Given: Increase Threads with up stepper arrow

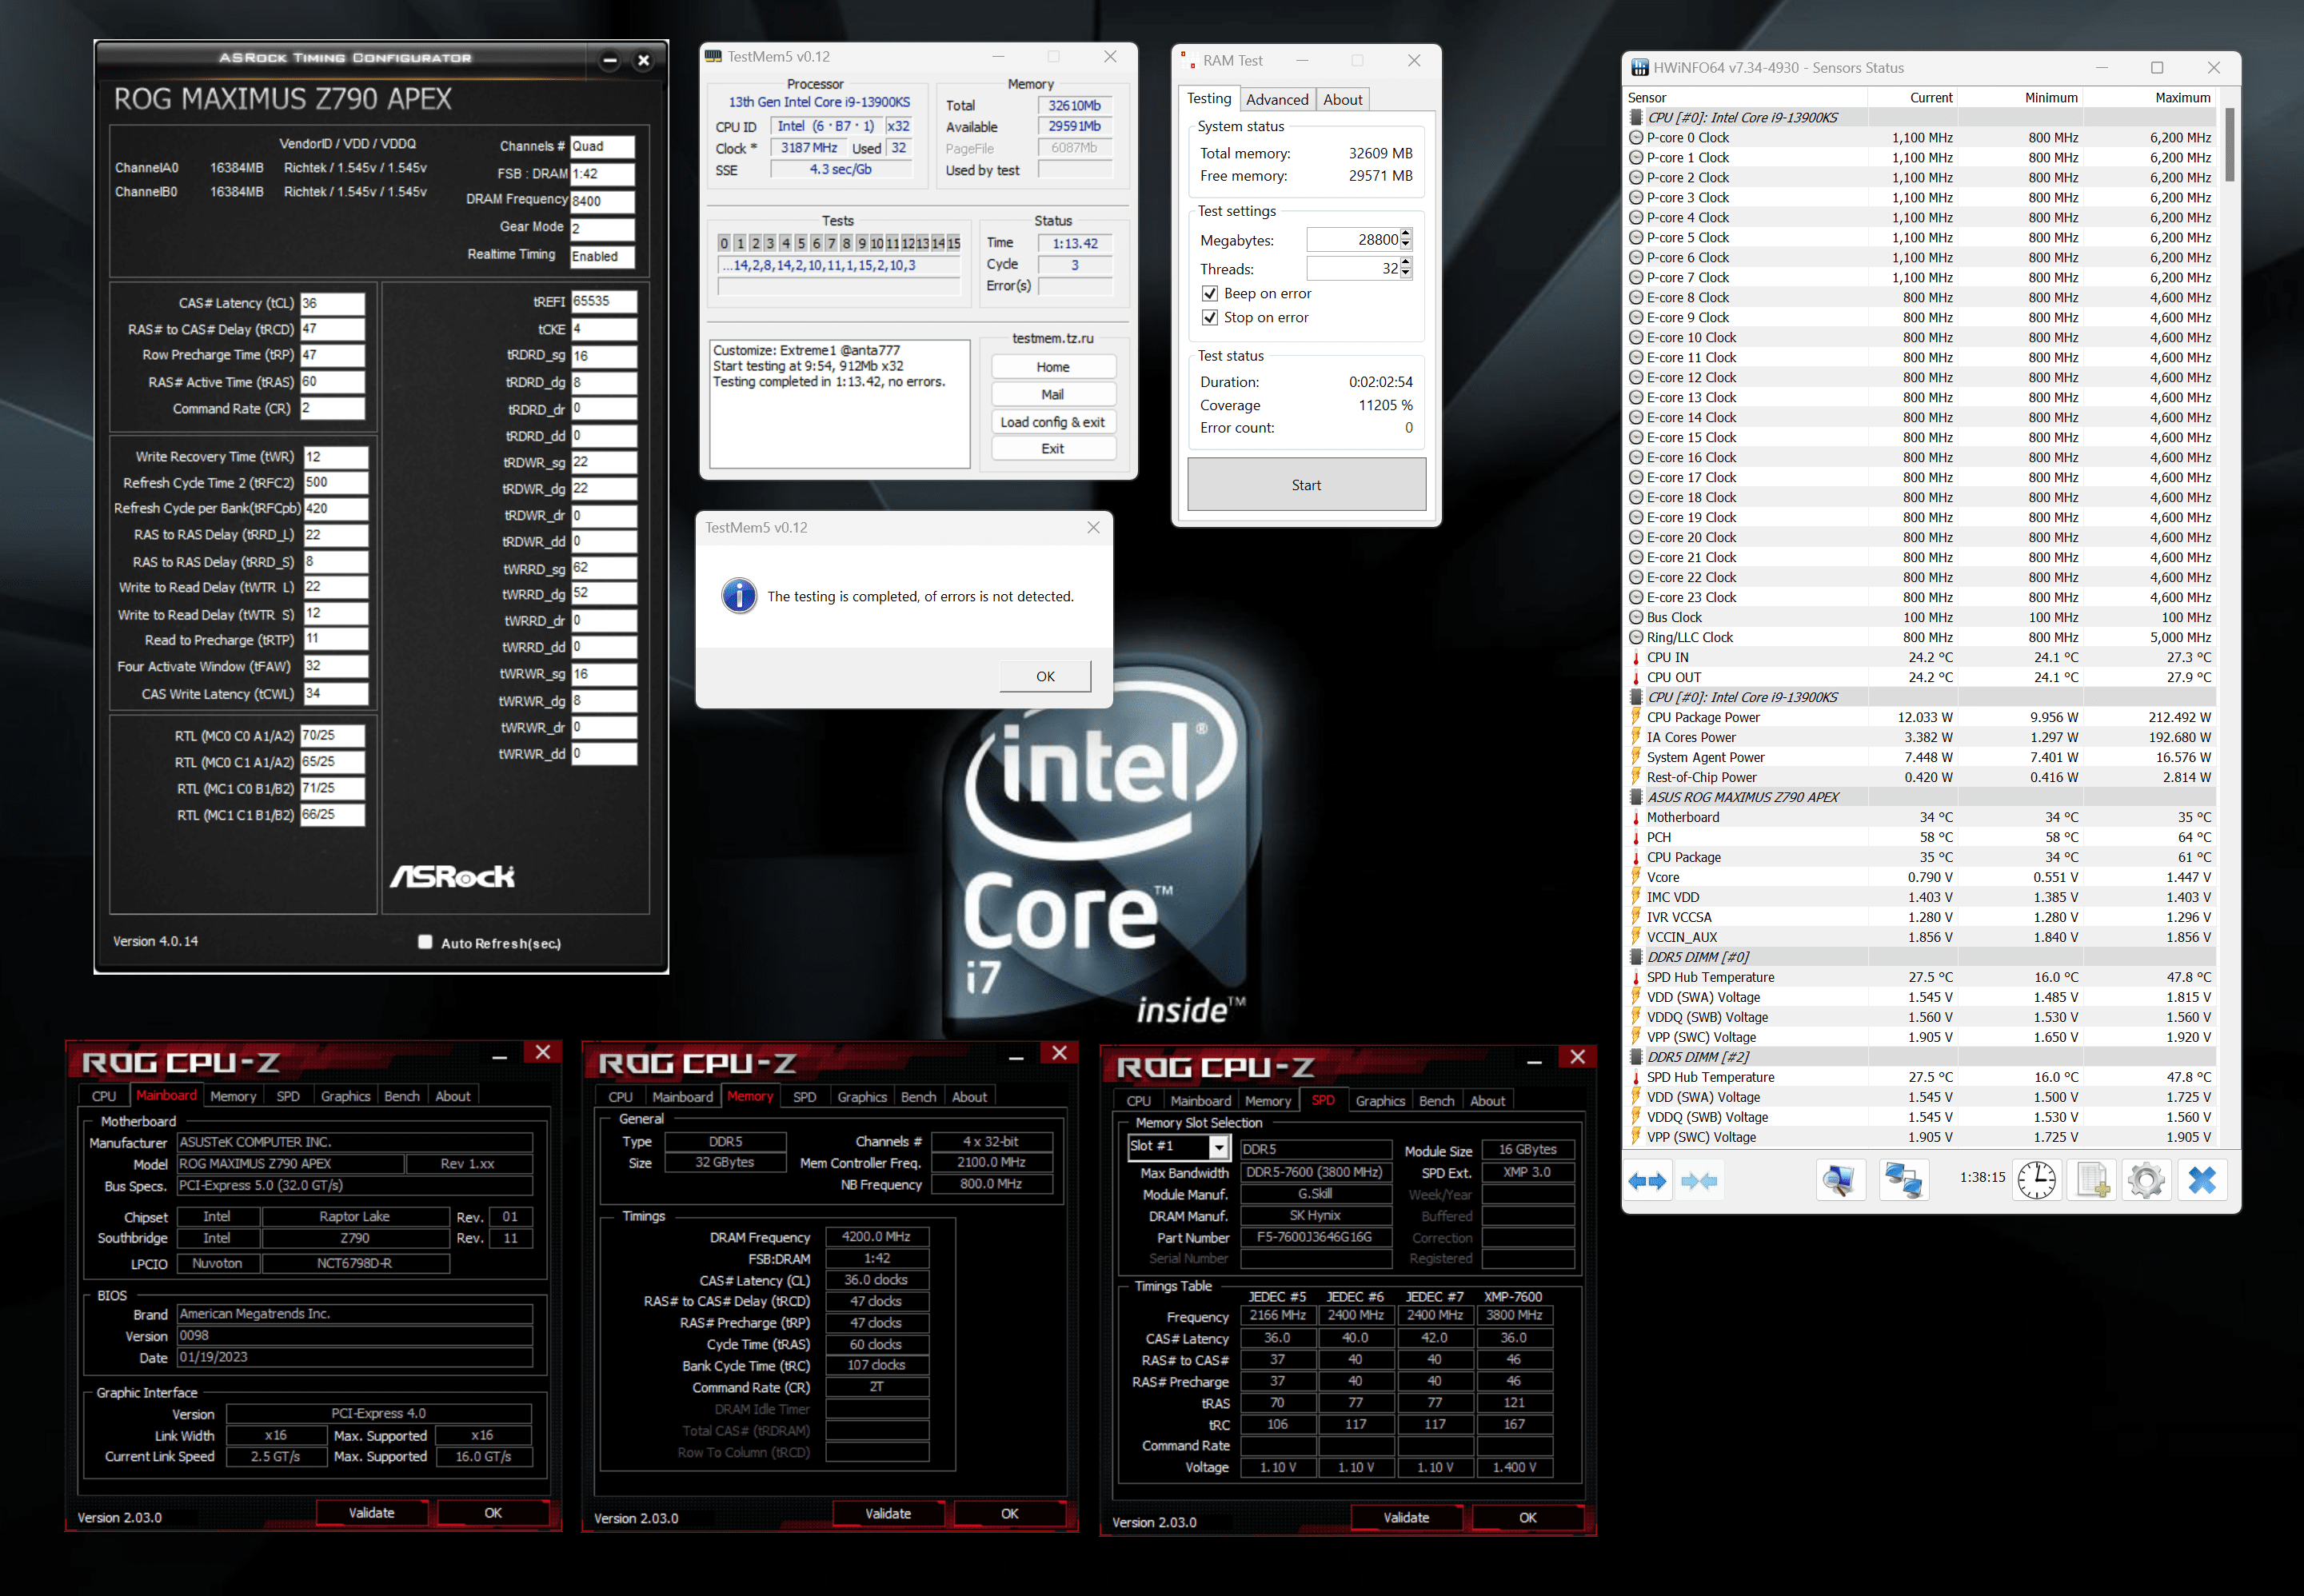Looking at the screenshot, I should click(1406, 263).
